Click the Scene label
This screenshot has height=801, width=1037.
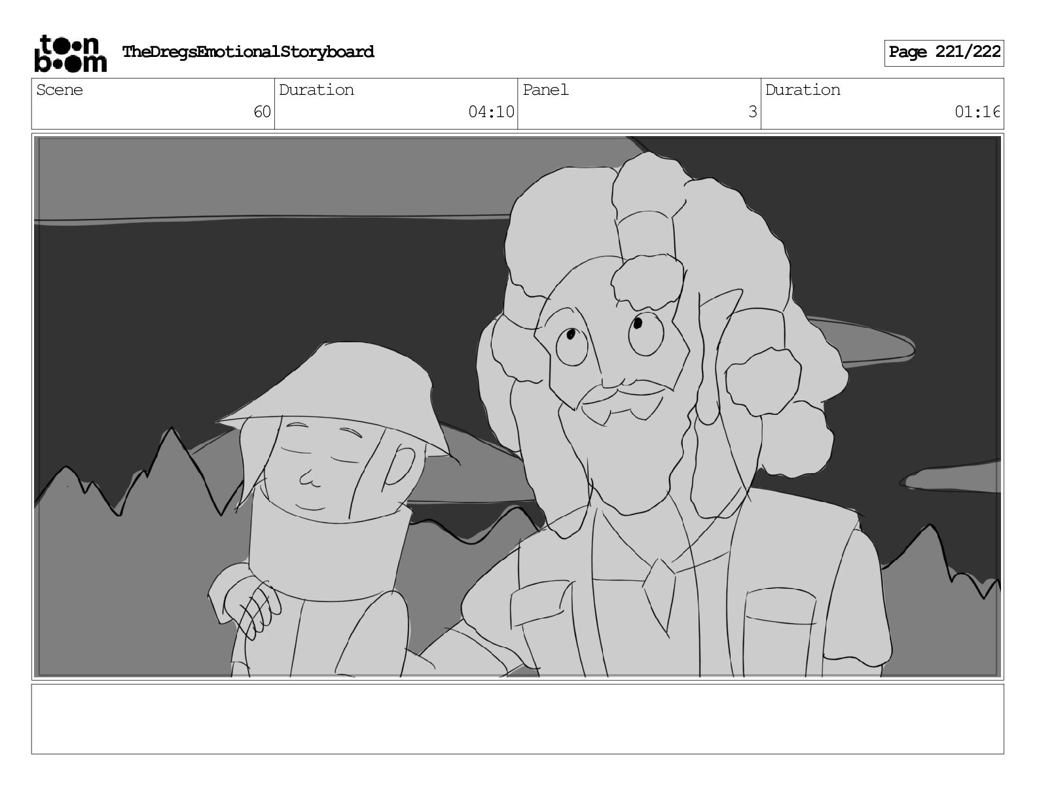tap(60, 90)
